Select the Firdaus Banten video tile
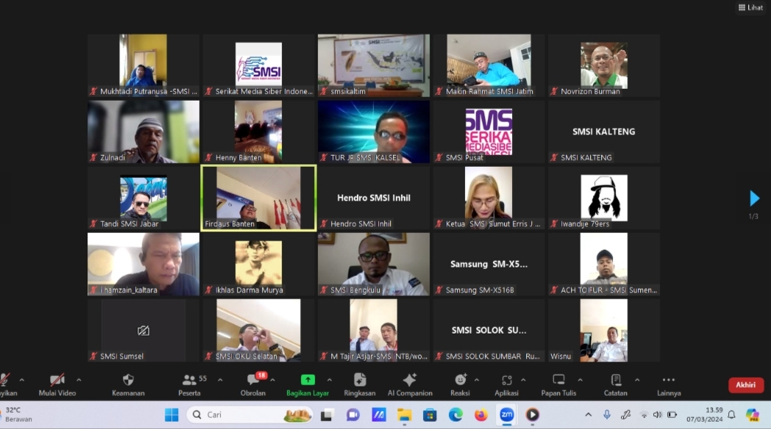The height and width of the screenshot is (429, 771). click(x=258, y=198)
